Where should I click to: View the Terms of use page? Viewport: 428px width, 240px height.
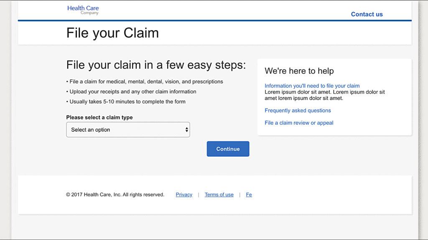pos(219,195)
